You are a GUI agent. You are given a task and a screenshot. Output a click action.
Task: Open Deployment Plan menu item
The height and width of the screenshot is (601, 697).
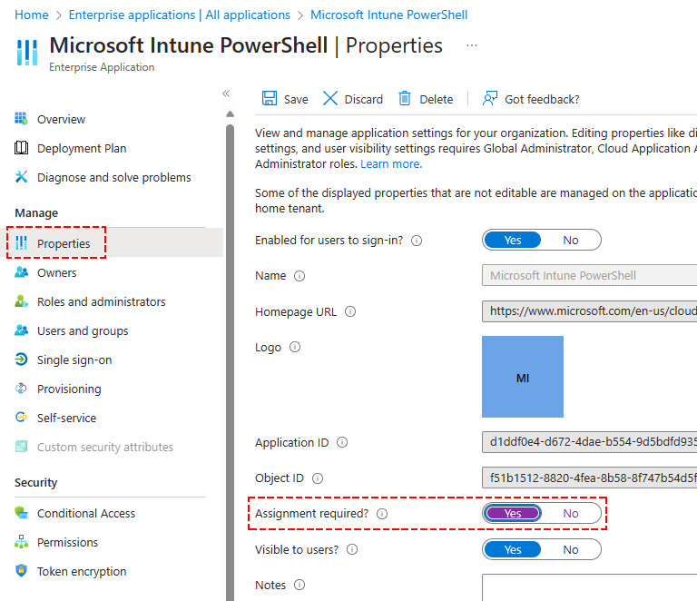coord(82,148)
